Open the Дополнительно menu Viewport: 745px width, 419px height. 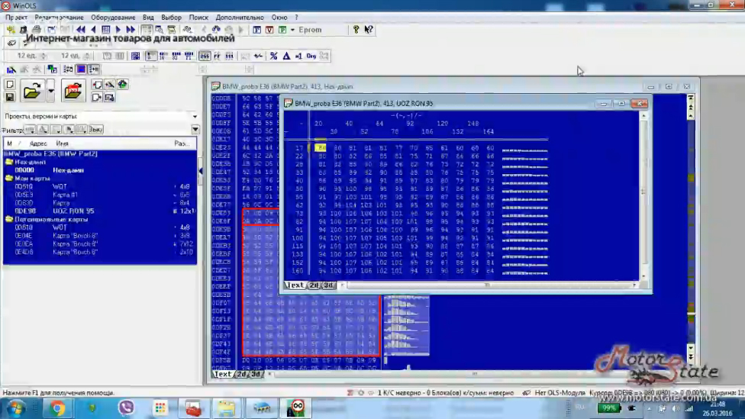click(x=240, y=18)
